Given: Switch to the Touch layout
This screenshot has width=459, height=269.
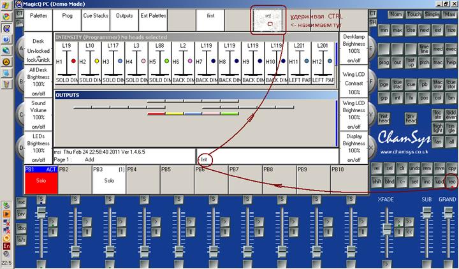Looking at the screenshot, I should click(x=414, y=15).
